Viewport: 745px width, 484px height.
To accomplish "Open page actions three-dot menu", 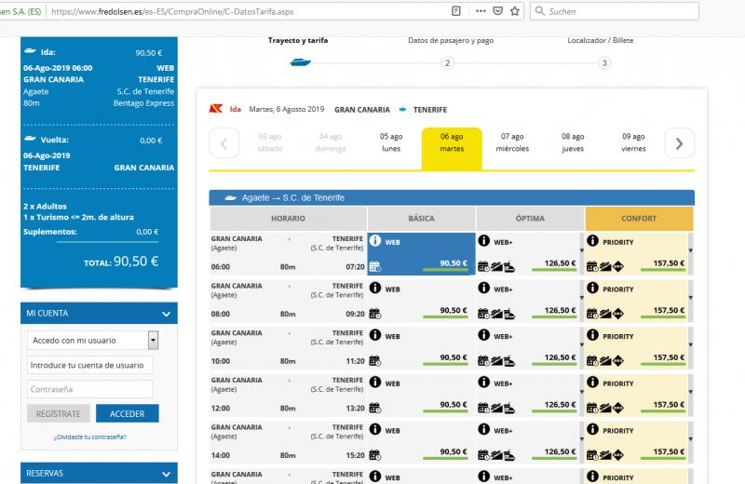I will coord(481,11).
